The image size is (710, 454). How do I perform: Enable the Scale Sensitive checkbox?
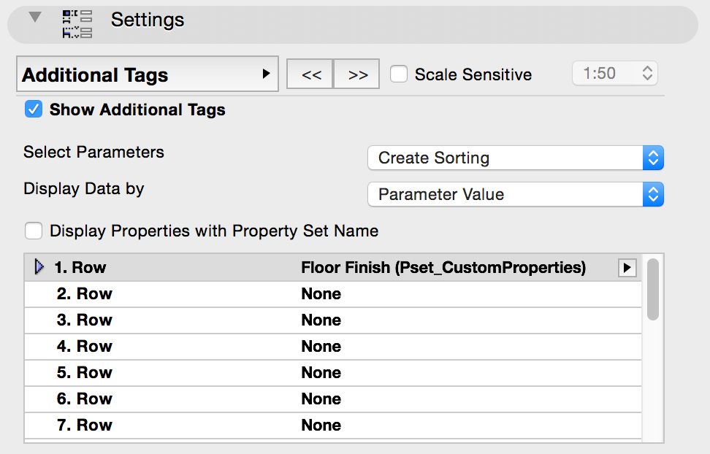click(x=399, y=74)
